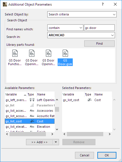
Task: Click left arrow of Selected Parameters horizontal scrollbar
Action: (x=64, y=134)
